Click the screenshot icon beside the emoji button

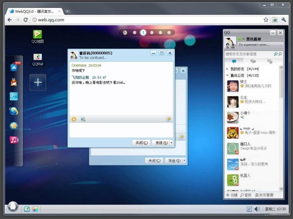(x=83, y=119)
